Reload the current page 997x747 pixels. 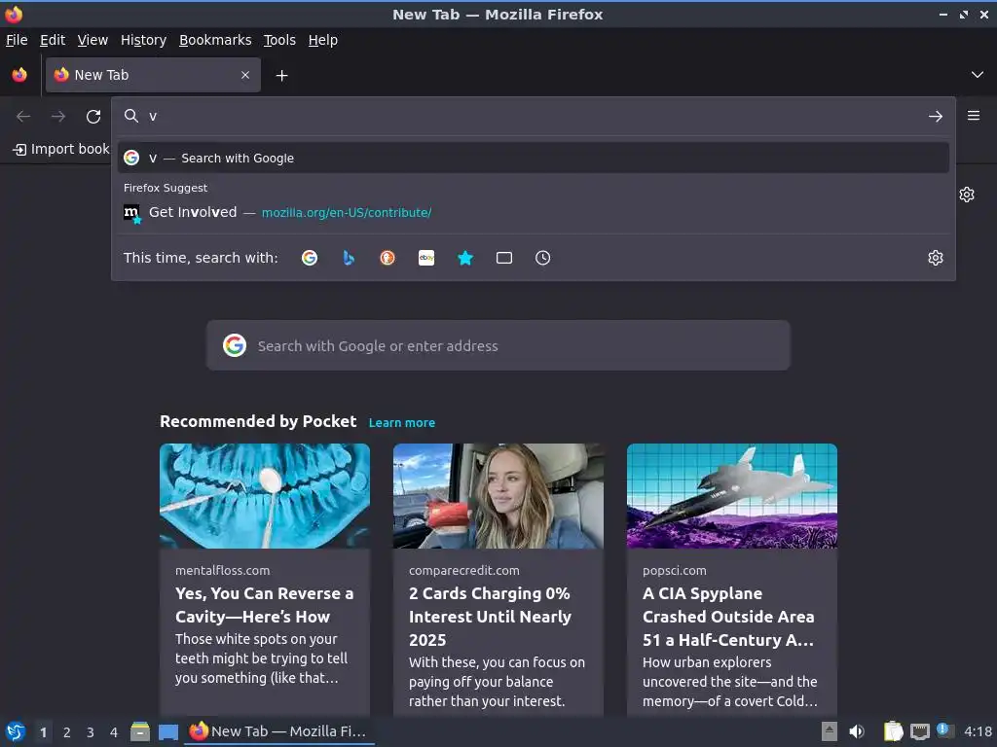point(93,117)
